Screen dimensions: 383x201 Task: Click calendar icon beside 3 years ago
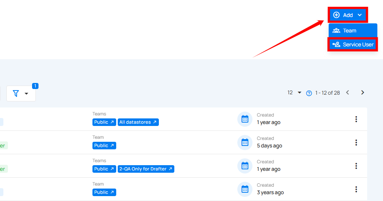pos(245,189)
